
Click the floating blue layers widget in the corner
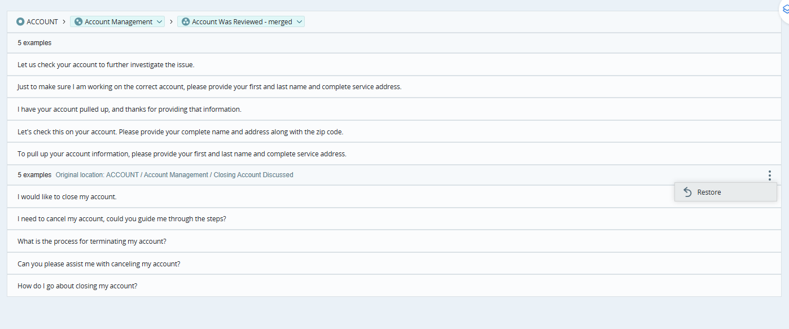785,10
